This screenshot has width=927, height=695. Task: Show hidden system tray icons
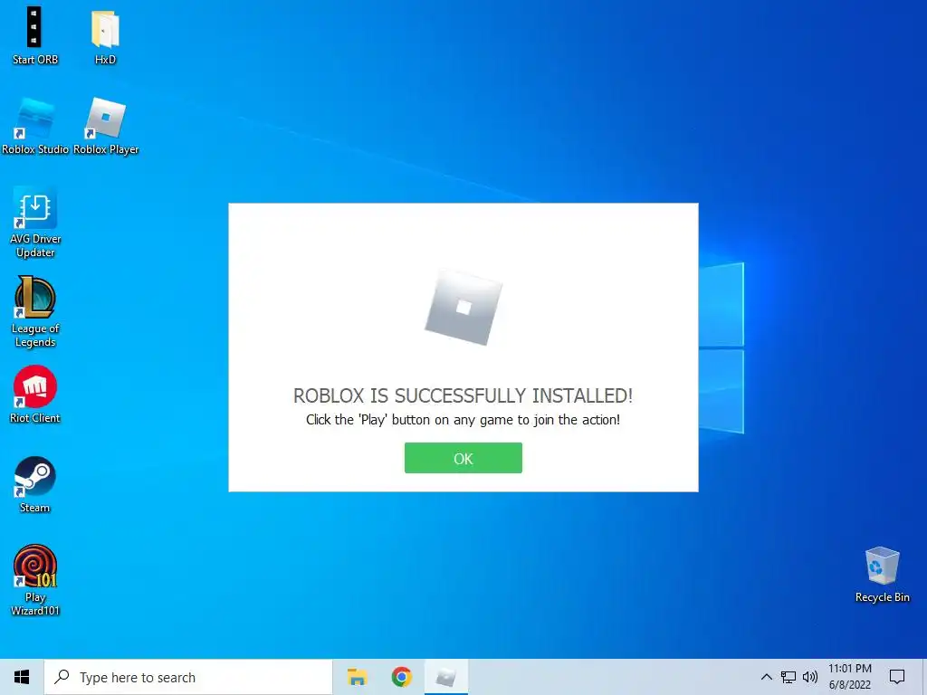[766, 677]
